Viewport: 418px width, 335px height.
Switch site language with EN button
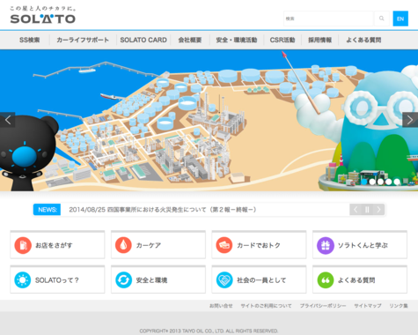pyautogui.click(x=400, y=19)
